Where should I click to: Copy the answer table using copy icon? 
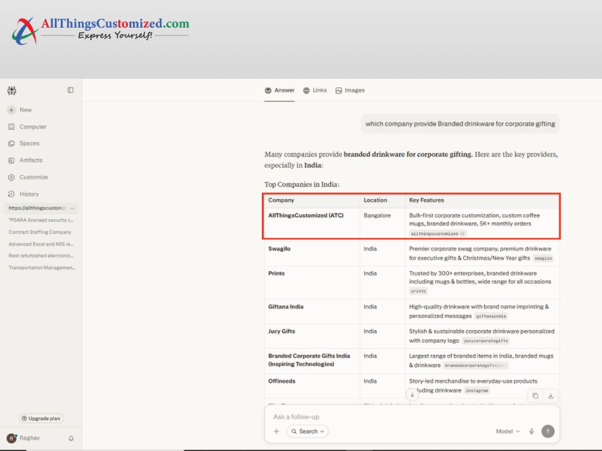click(x=535, y=396)
